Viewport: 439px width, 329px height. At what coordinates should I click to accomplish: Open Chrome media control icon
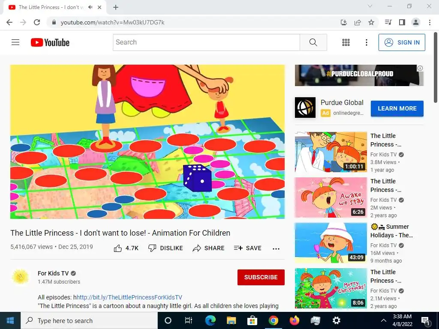pos(388,22)
